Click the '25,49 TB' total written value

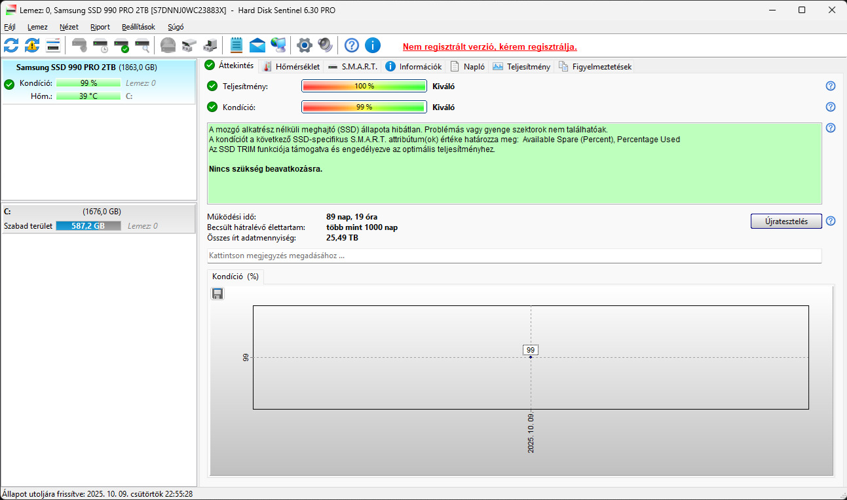pos(342,237)
